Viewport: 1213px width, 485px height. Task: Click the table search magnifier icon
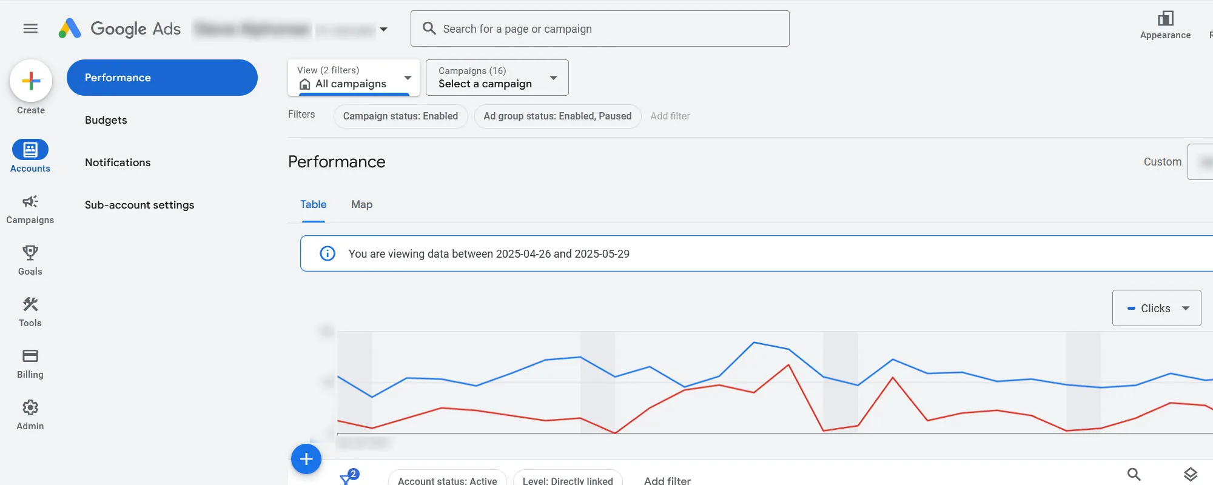click(1134, 474)
